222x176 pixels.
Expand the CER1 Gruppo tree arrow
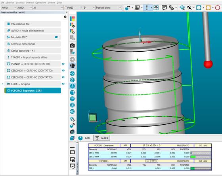3,84
